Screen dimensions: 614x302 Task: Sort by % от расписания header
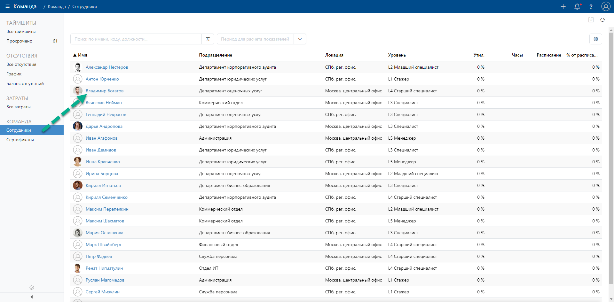tap(582, 55)
